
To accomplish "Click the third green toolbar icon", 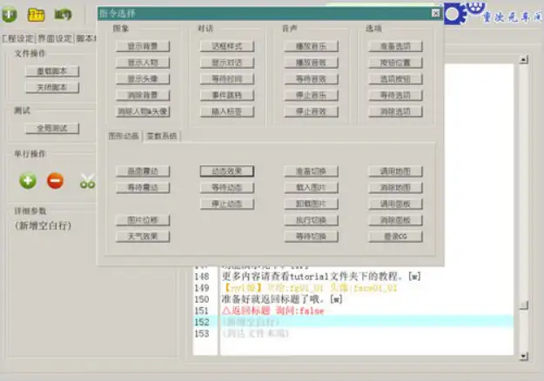I will [x=63, y=15].
